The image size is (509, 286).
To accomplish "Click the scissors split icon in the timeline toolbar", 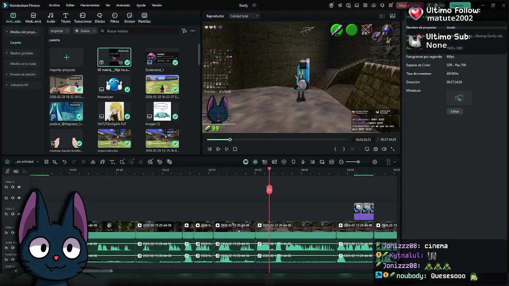I will pyautogui.click(x=93, y=162).
